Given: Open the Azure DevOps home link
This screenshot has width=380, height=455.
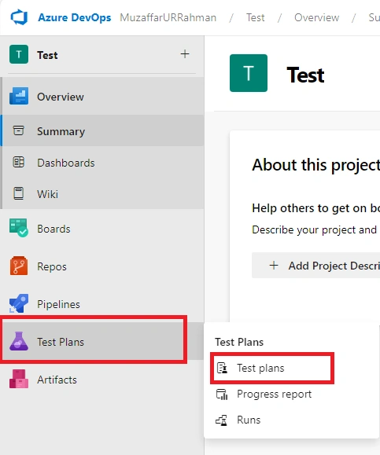Looking at the screenshot, I should click(75, 17).
